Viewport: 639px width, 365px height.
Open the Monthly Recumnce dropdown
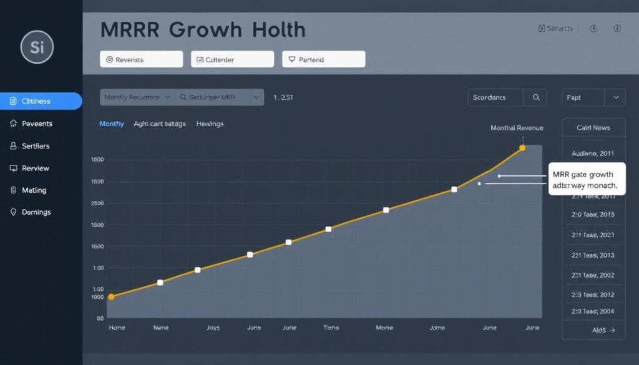pyautogui.click(x=137, y=97)
